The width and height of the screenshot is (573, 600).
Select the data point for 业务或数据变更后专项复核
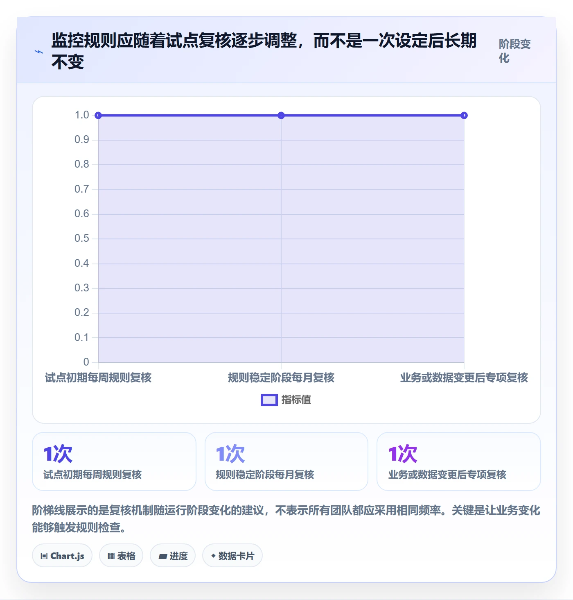[464, 116]
